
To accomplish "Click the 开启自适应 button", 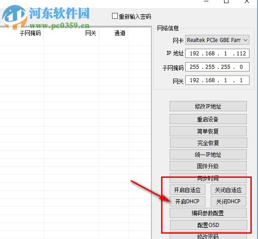I will (x=187, y=190).
